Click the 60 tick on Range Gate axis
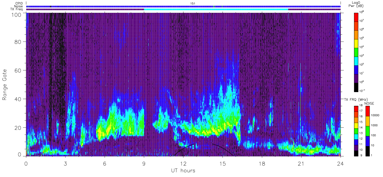383x177 pixels. [18, 70]
